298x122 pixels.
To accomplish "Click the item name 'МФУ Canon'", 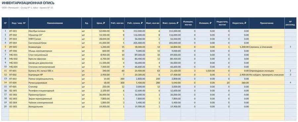I will click(x=55, y=39).
